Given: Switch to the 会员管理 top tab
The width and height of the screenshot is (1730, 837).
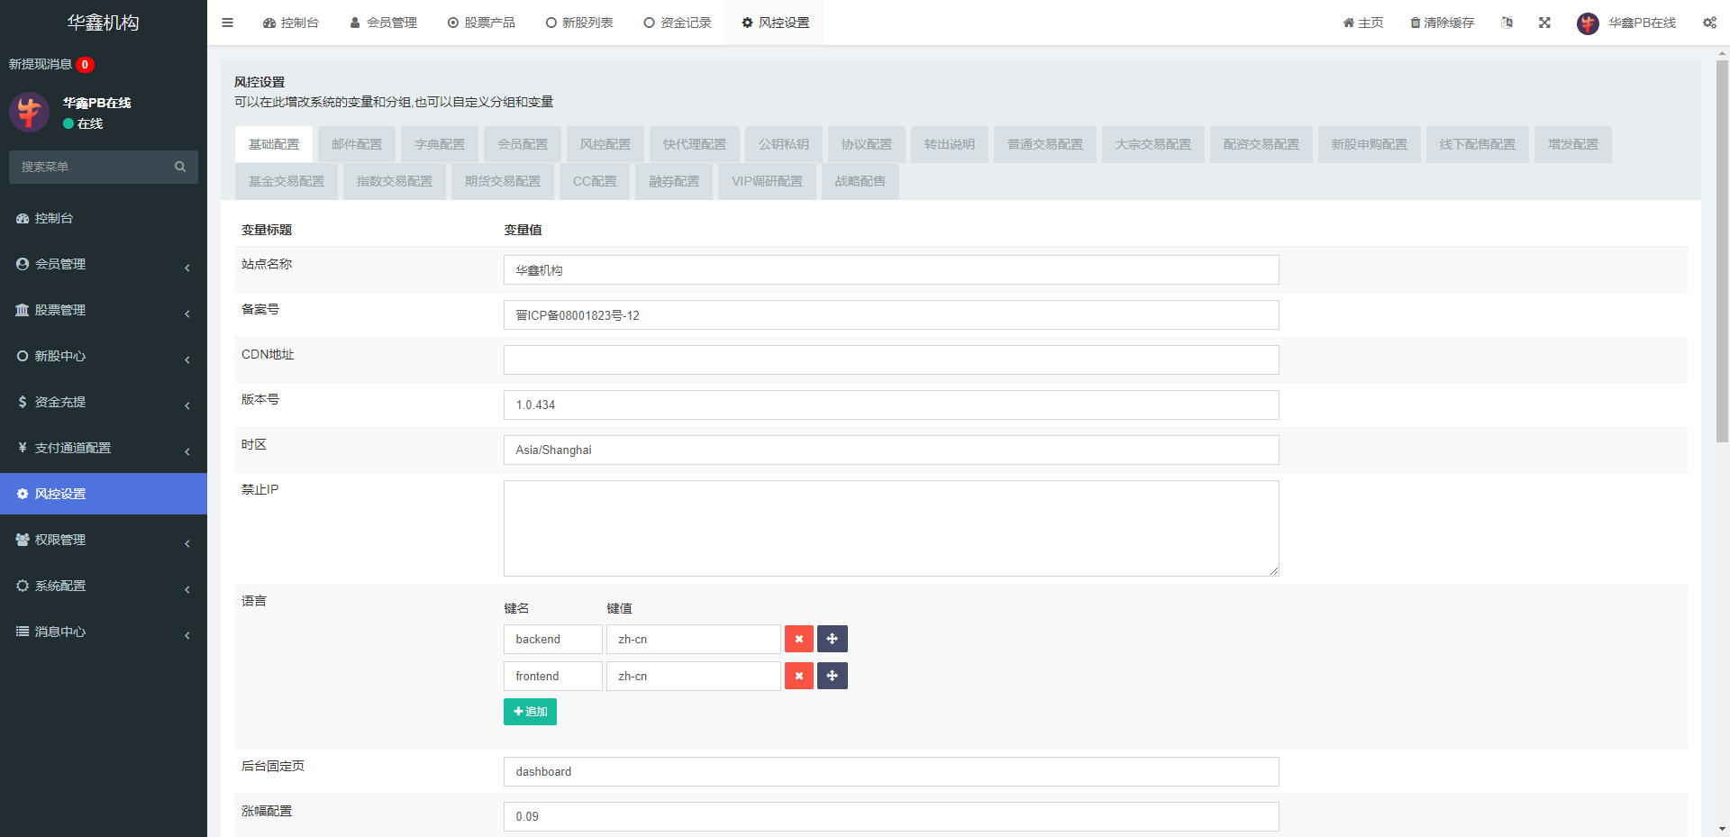Looking at the screenshot, I should click(x=383, y=23).
